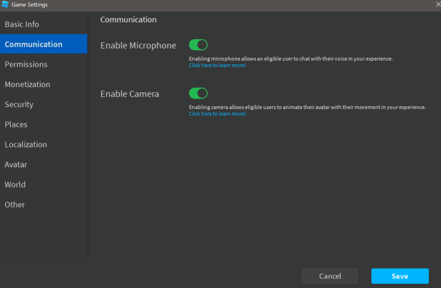Follow the microphone learn more link
This screenshot has width=441, height=288.
(218, 65)
